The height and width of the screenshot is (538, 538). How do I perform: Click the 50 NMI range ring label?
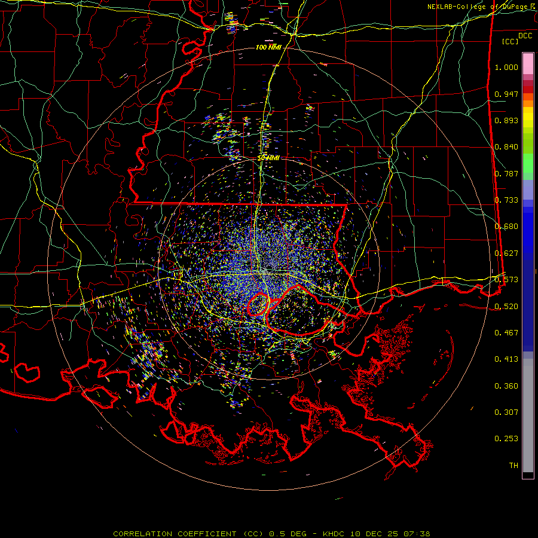268,158
